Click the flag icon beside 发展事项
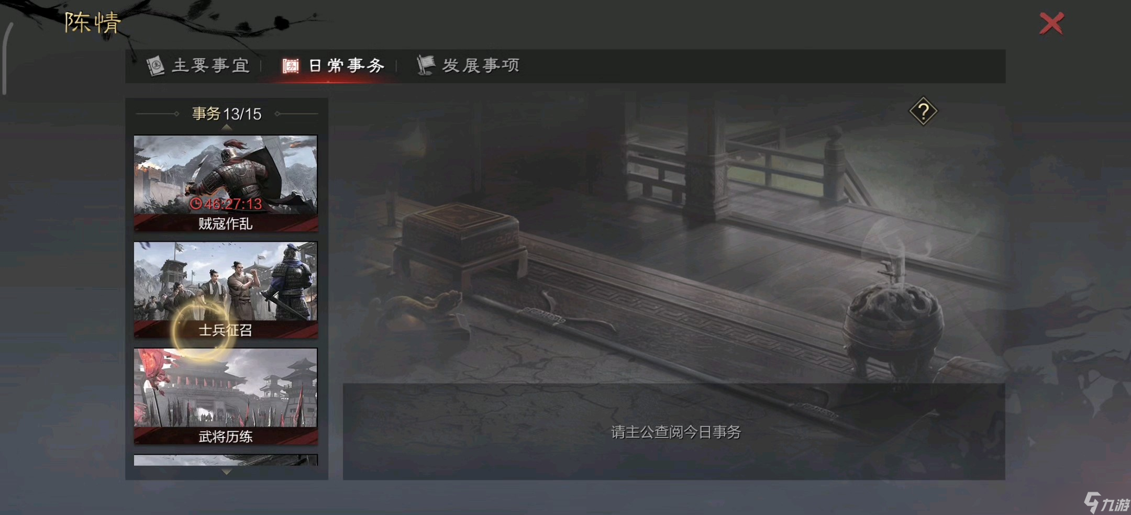 point(426,65)
